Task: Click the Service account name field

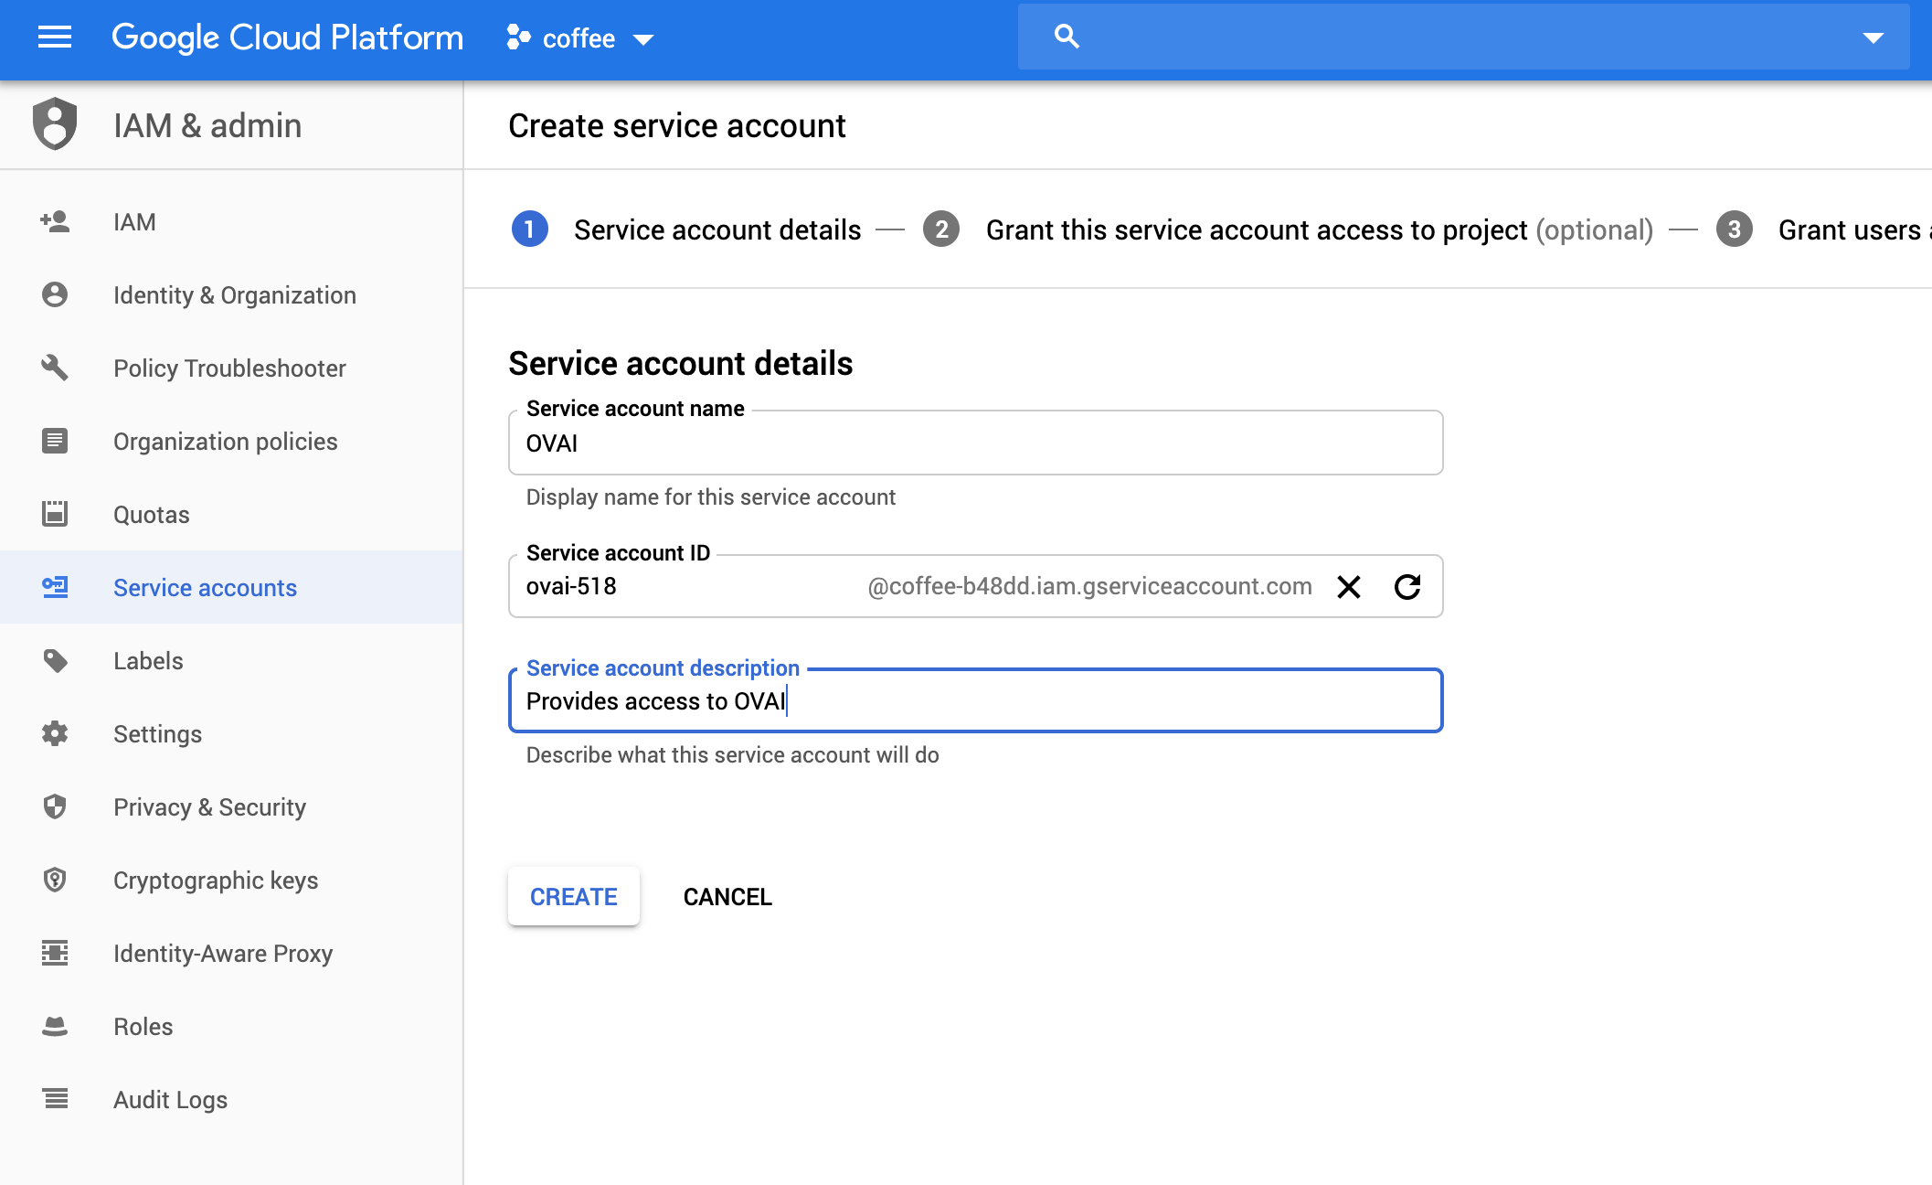Action: coord(975,443)
